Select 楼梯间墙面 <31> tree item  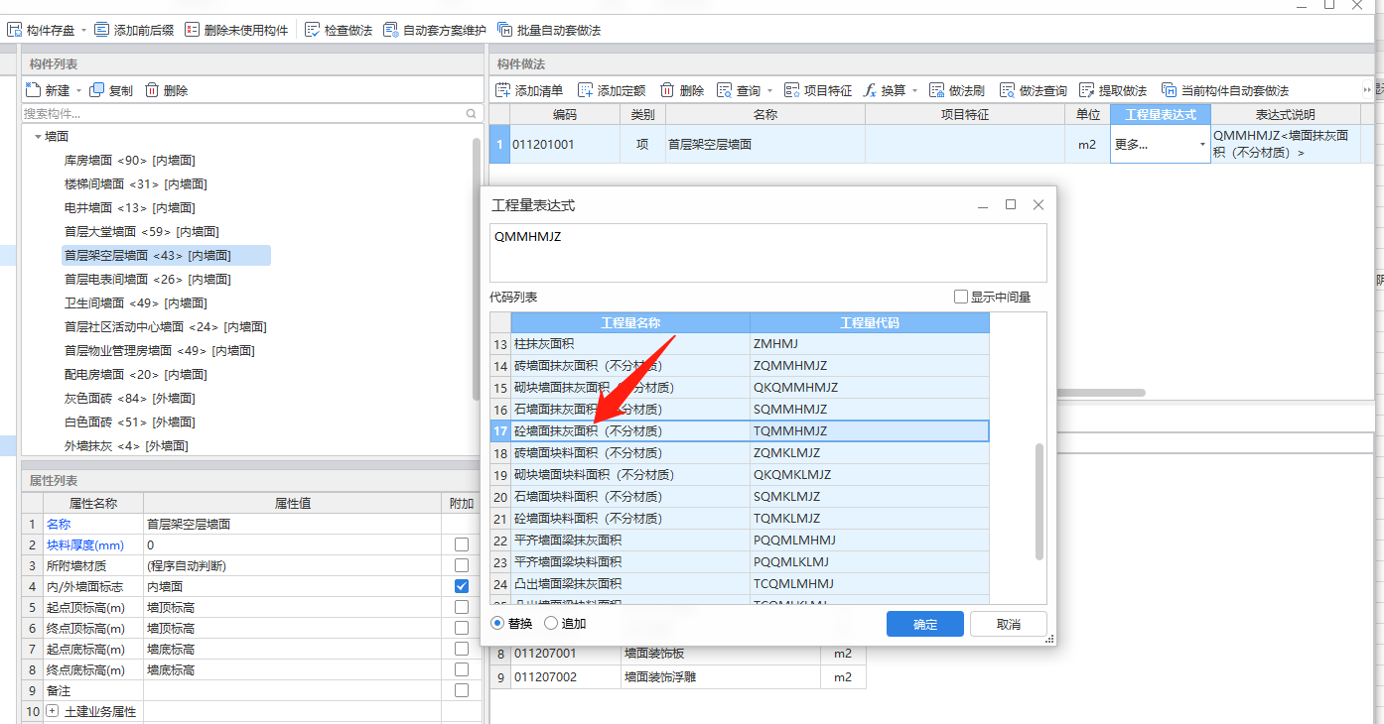[x=135, y=183]
